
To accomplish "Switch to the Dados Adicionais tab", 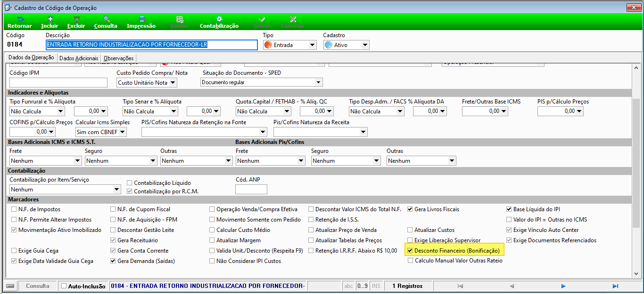I will 79,58.
